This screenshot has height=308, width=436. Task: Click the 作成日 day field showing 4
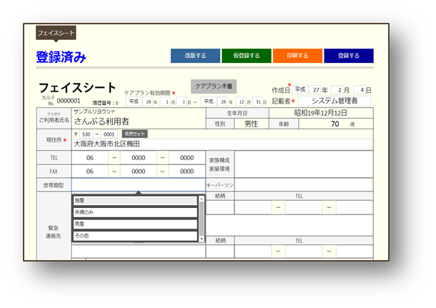[360, 90]
